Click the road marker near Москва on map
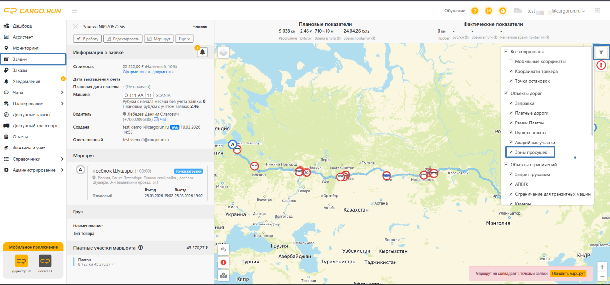 click(254, 166)
